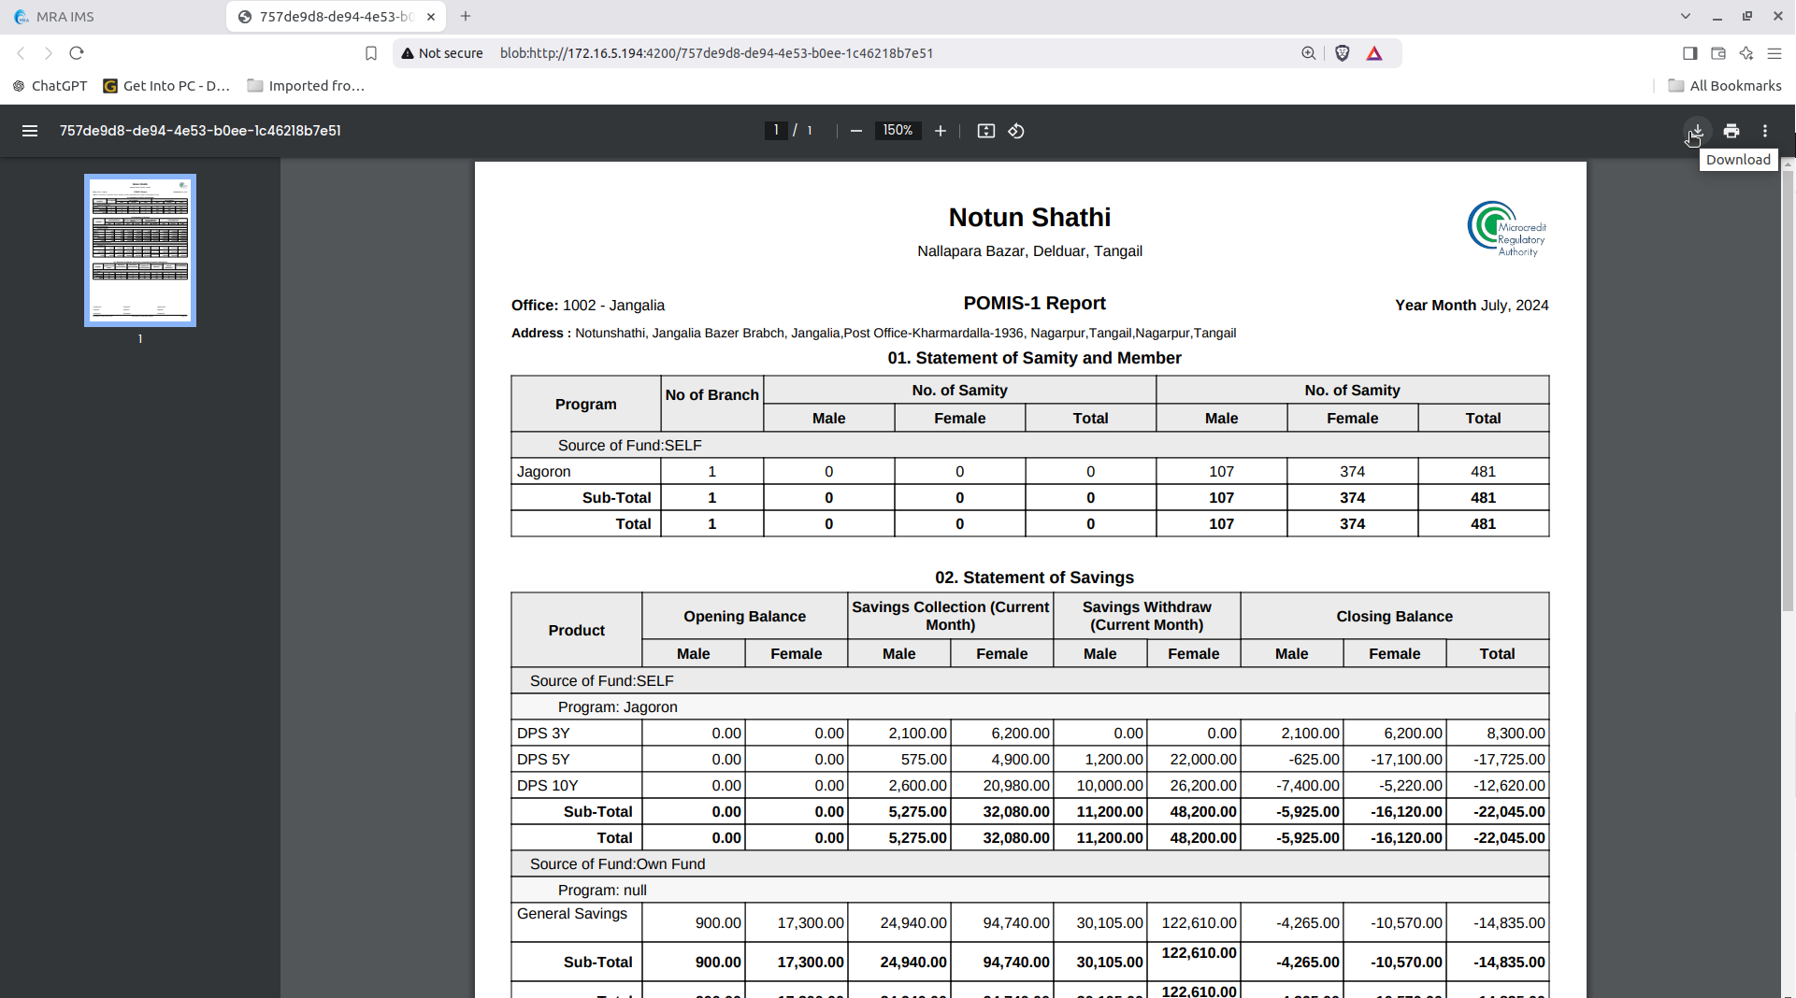Click the Microcredit Regulatory Authority logo

[1506, 229]
